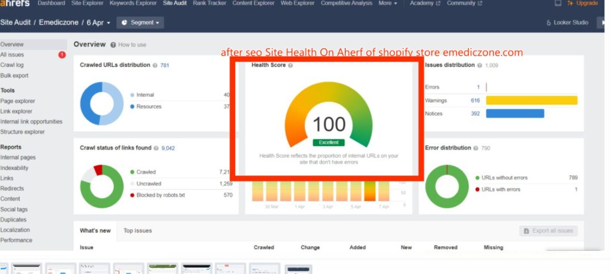Click the yellow Warnings bar
The width and height of the screenshot is (611, 274).
[531, 101]
